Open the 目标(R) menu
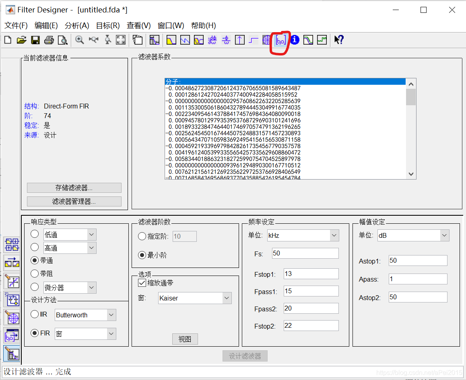 pyautogui.click(x=108, y=26)
